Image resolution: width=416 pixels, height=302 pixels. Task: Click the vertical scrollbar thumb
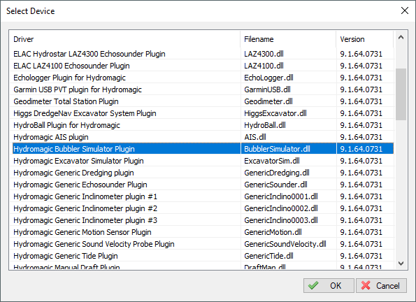point(401,94)
